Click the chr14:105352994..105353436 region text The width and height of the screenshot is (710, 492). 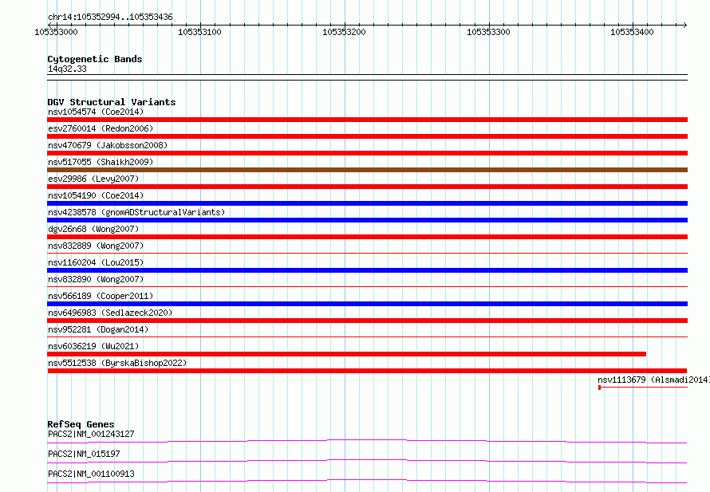110,17
